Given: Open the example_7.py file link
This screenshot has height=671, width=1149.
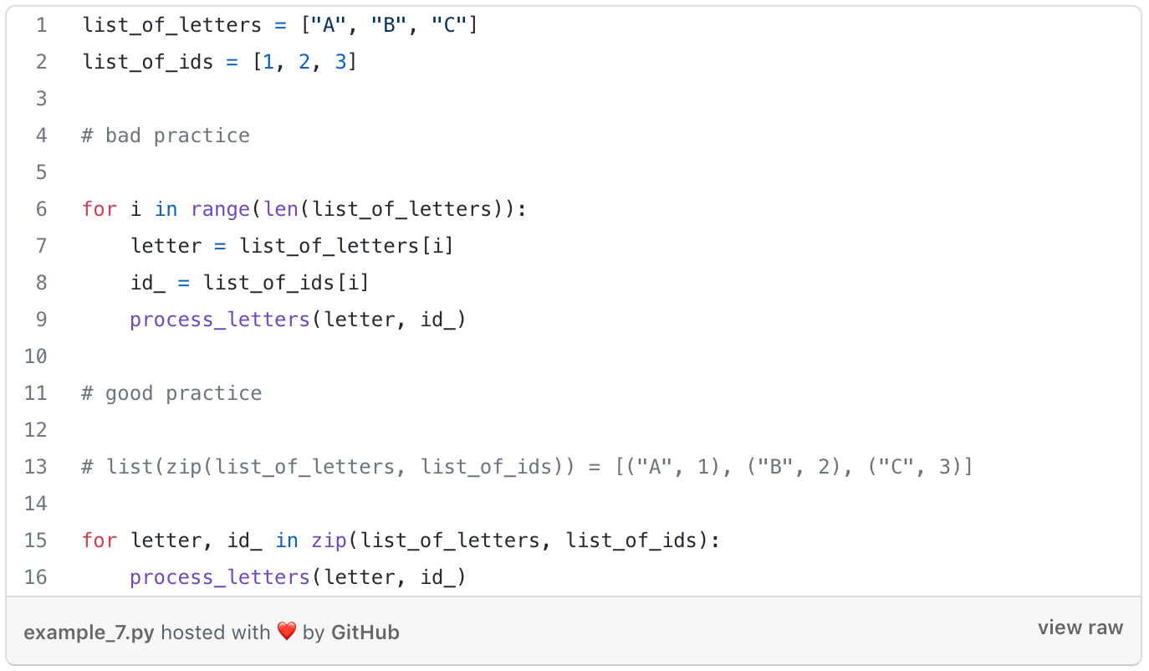Looking at the screenshot, I should click(89, 633).
